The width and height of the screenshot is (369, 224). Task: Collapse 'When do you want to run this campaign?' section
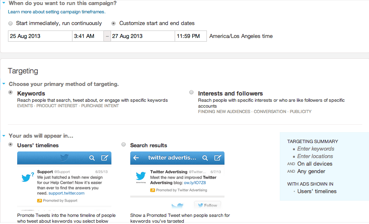pyautogui.click(x=4, y=3)
